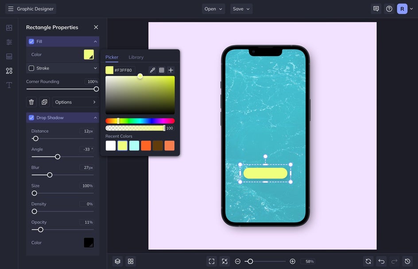Open the Open dropdown menu

pyautogui.click(x=213, y=9)
